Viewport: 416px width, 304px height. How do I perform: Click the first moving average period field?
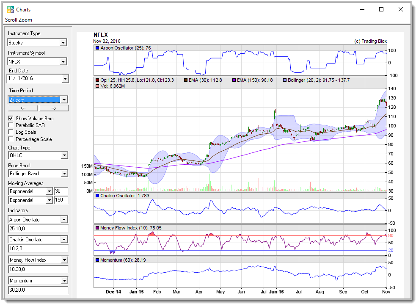[61, 191]
